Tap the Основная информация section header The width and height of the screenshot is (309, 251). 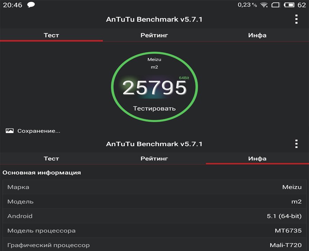42,172
